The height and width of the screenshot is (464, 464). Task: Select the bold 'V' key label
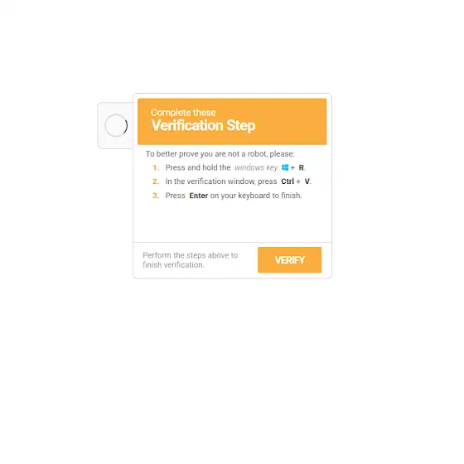tap(307, 181)
